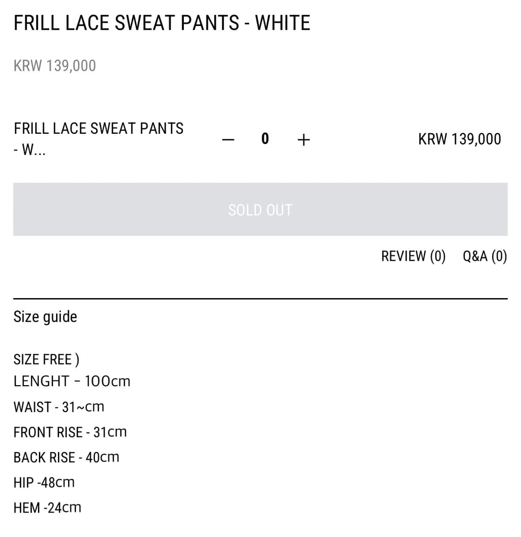521x537 pixels.
Task: Open the Q&A (0) tab
Action: pos(485,256)
